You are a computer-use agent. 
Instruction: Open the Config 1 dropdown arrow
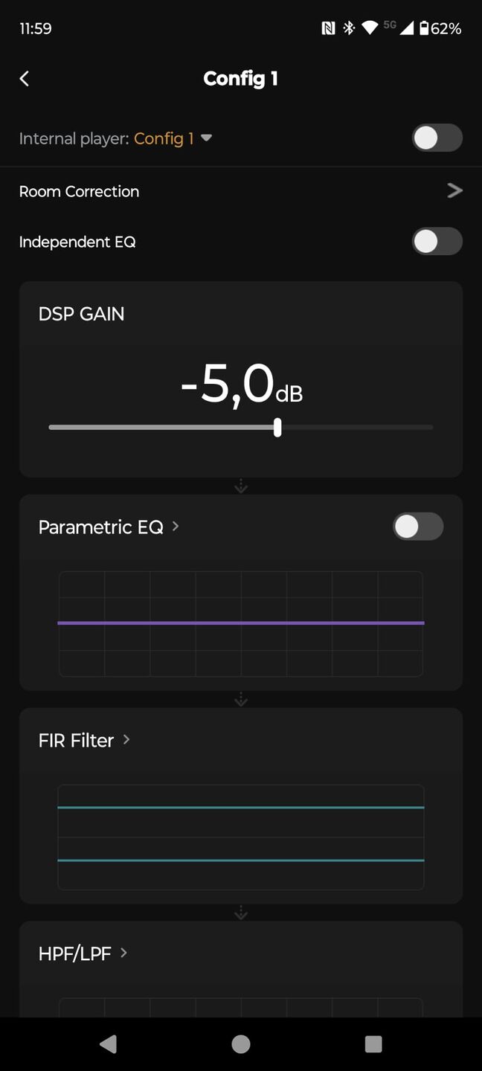click(x=207, y=138)
